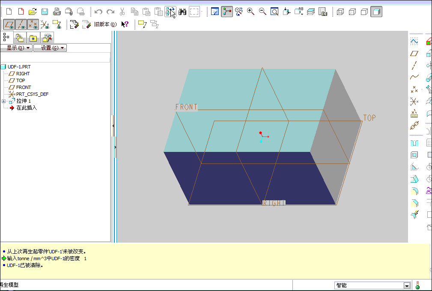Open the layers panel
The image size is (432, 291).
[x=311, y=12]
